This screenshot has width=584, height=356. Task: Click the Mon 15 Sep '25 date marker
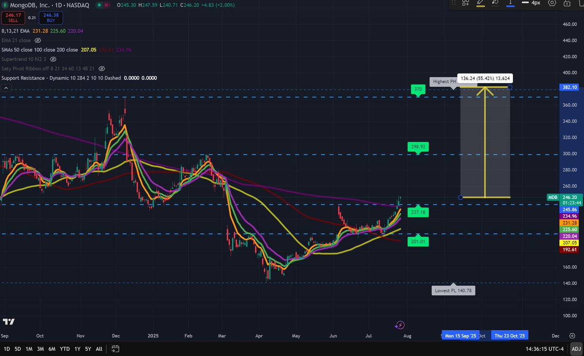[x=460, y=336]
